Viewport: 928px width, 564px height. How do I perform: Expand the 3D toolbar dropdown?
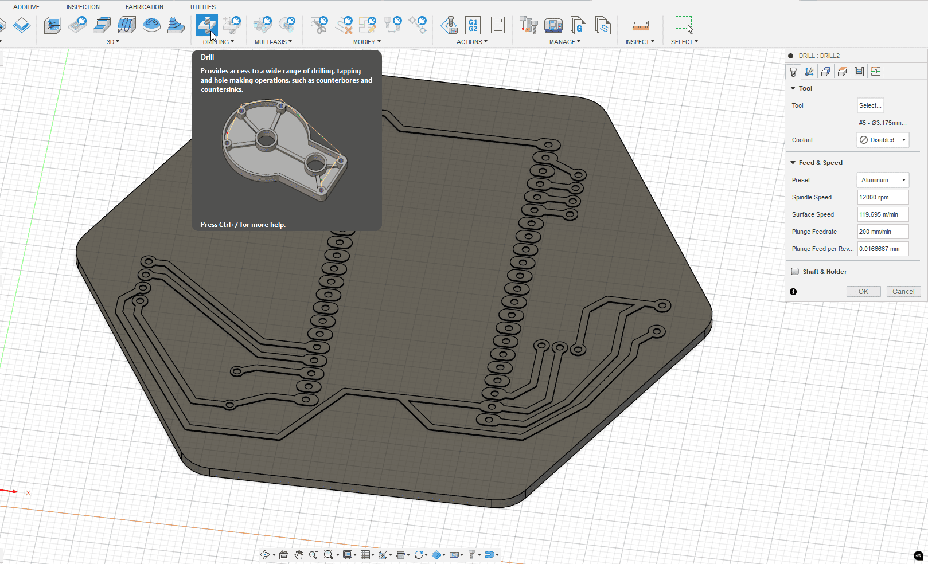click(x=113, y=42)
